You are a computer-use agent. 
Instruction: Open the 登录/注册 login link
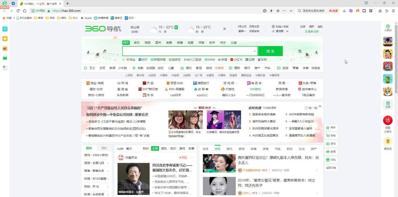point(312,31)
